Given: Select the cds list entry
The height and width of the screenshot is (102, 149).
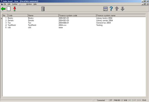Looking at the screenshot, I should point(74,28).
